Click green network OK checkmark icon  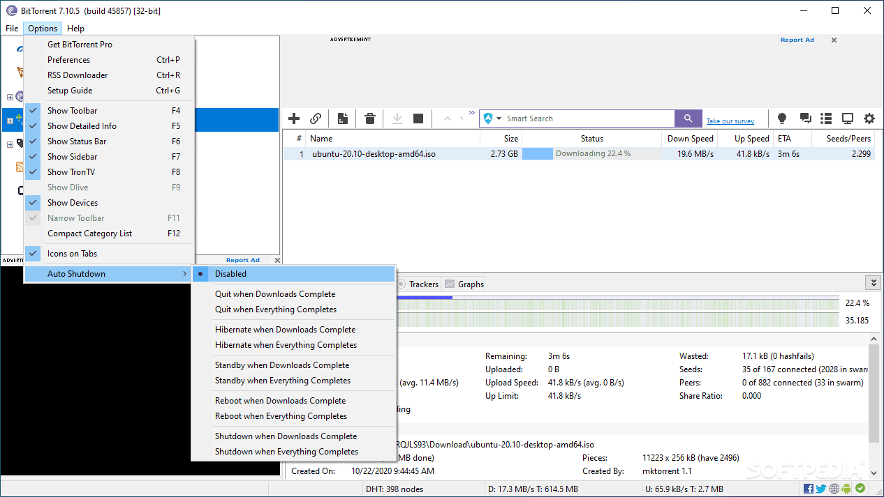click(860, 489)
